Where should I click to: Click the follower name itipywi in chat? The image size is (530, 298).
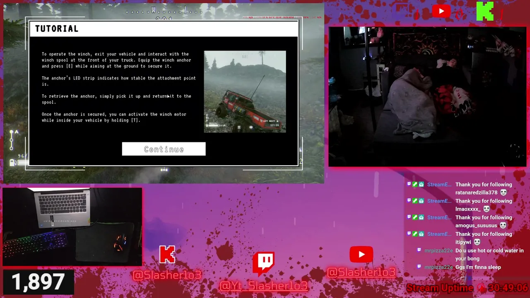pyautogui.click(x=463, y=242)
